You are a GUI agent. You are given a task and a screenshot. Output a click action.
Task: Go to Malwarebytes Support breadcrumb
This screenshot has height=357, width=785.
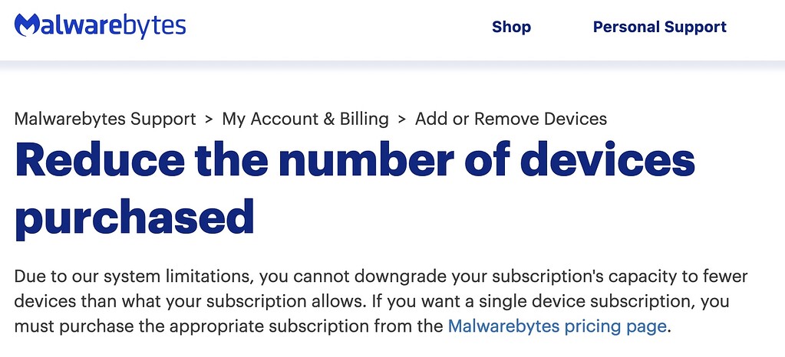105,119
